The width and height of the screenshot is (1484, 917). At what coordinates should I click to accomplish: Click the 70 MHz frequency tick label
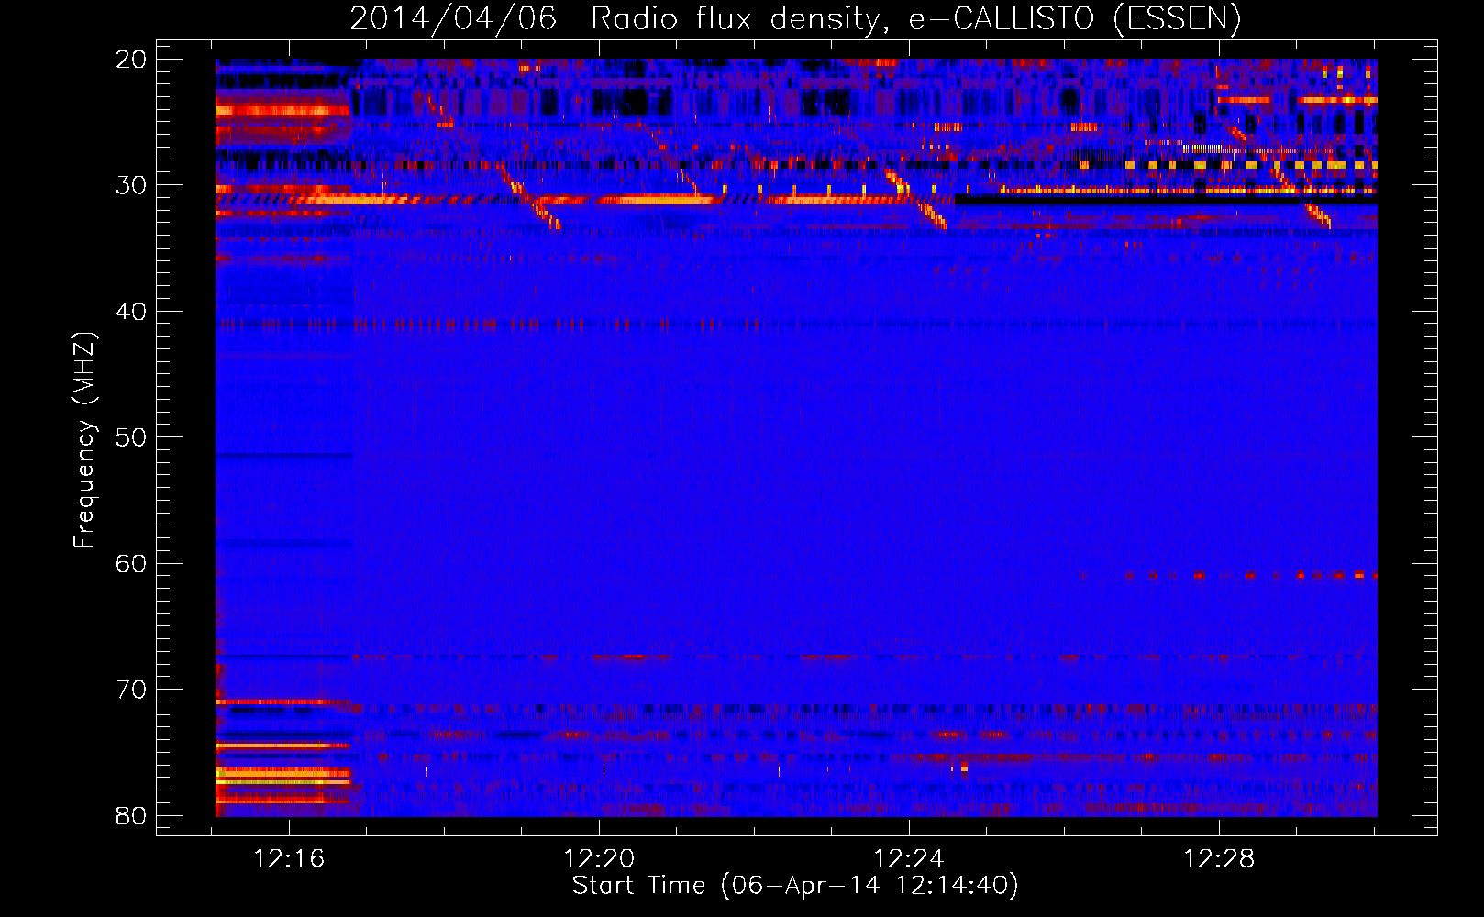coord(131,690)
